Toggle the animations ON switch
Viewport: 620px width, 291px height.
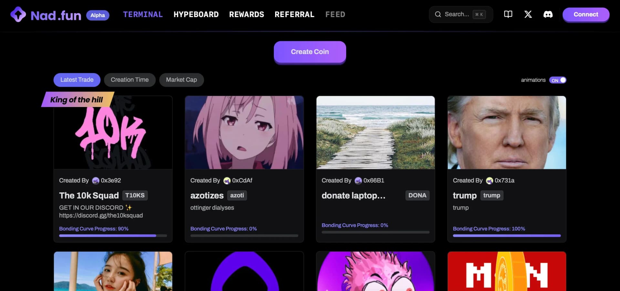(x=558, y=80)
